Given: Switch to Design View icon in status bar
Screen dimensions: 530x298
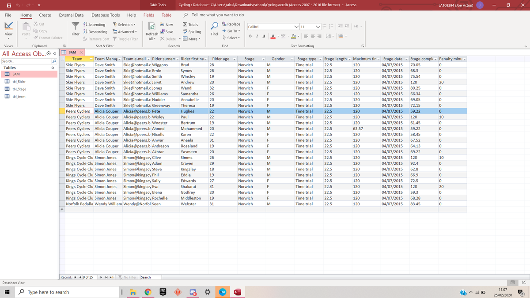Looking at the screenshot, I should point(524,282).
